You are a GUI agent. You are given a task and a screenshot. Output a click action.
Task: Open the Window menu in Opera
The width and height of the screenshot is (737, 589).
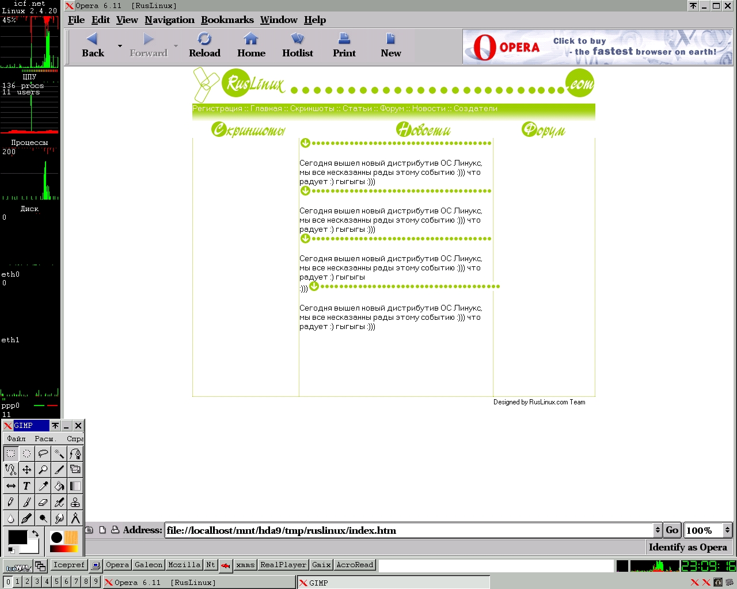click(x=279, y=20)
